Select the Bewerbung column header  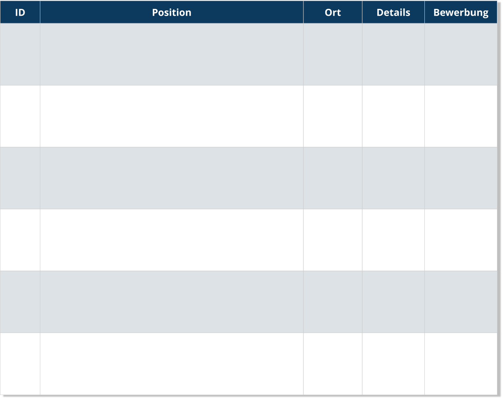coord(461,12)
